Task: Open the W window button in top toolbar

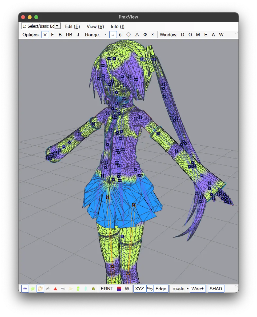Action: pyautogui.click(x=221, y=35)
